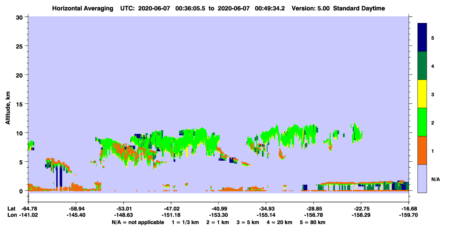This screenshot has height=232, width=454.
Task: Click the 'N/A = not applicable' legend text
Action: coord(138,222)
